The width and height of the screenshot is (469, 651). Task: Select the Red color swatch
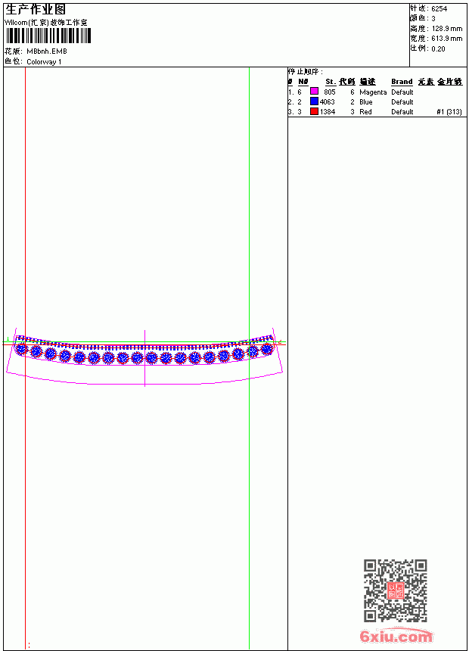click(314, 111)
